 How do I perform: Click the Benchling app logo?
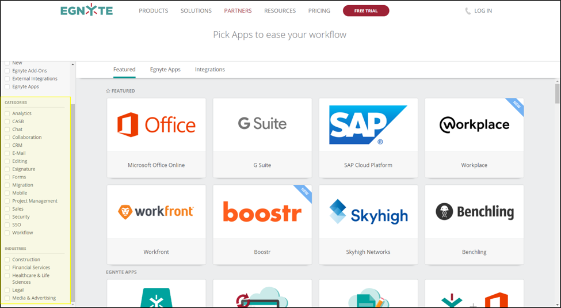474,212
